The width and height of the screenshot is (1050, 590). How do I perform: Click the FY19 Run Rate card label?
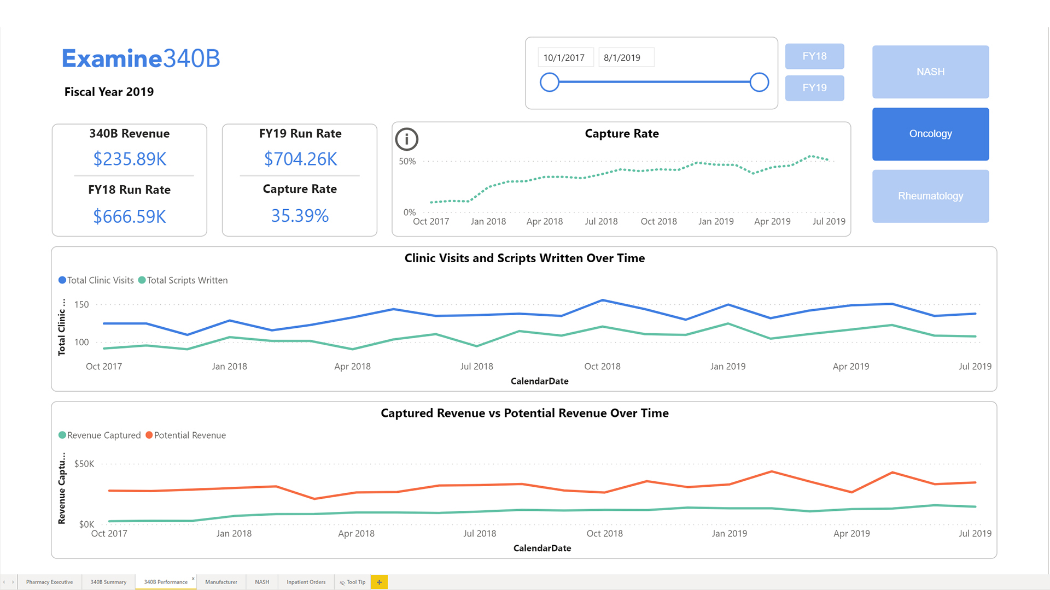point(300,134)
